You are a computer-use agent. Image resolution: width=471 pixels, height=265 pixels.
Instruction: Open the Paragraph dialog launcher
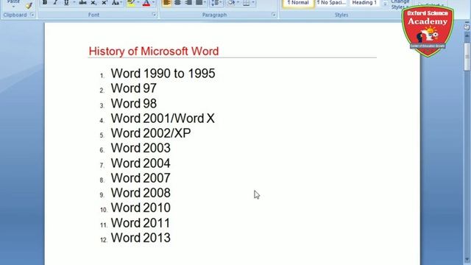[274, 15]
